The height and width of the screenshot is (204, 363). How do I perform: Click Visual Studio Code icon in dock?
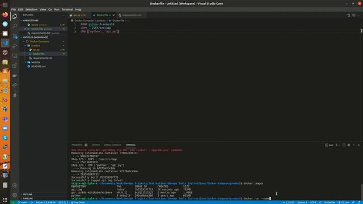pos(5,43)
